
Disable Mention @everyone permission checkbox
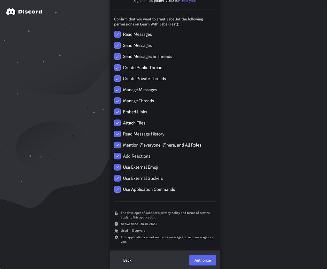tap(118, 145)
